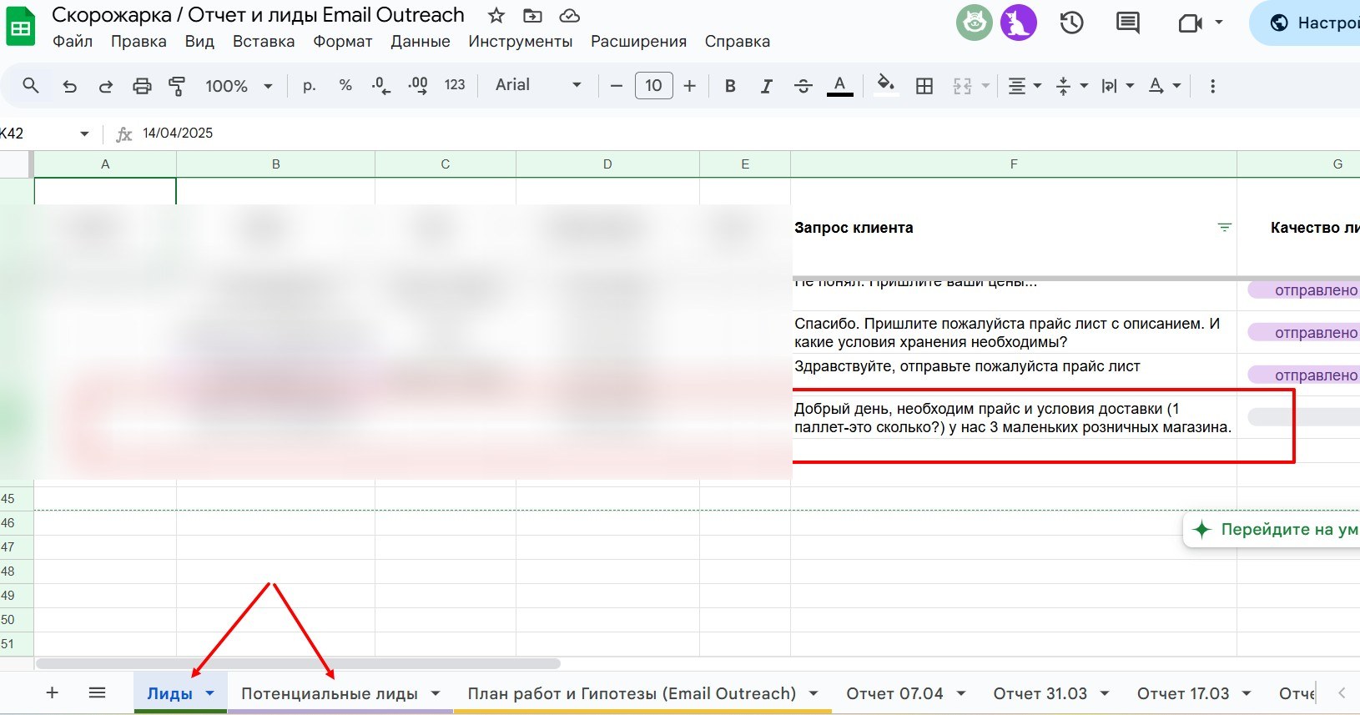
Task: Open the Расширения menu
Action: coord(639,42)
